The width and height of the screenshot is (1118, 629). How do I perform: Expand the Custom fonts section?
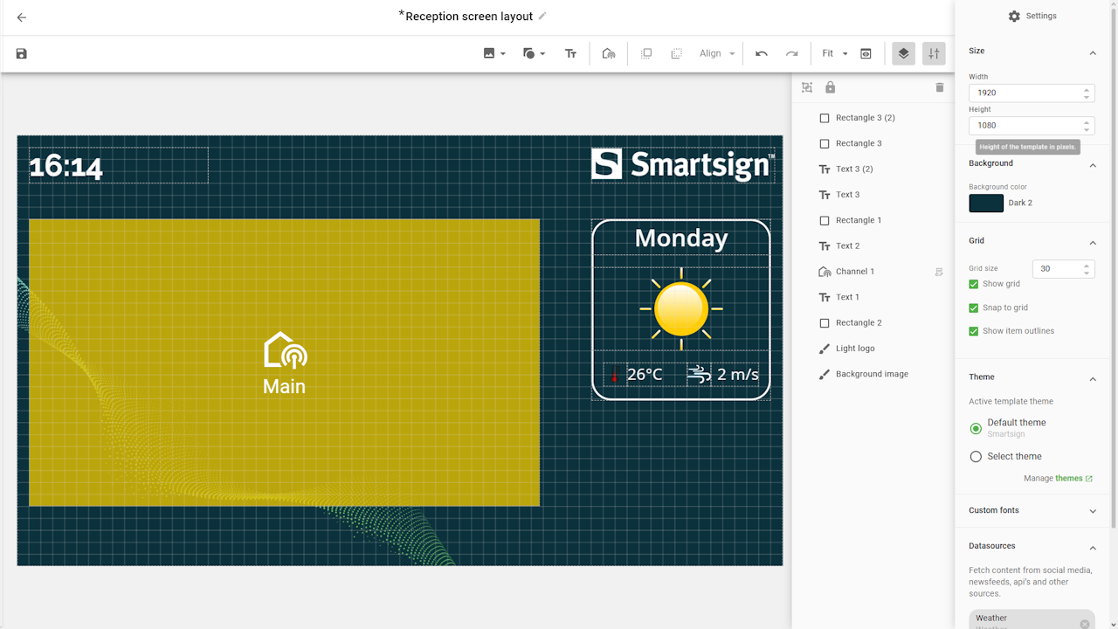pyautogui.click(x=1031, y=510)
